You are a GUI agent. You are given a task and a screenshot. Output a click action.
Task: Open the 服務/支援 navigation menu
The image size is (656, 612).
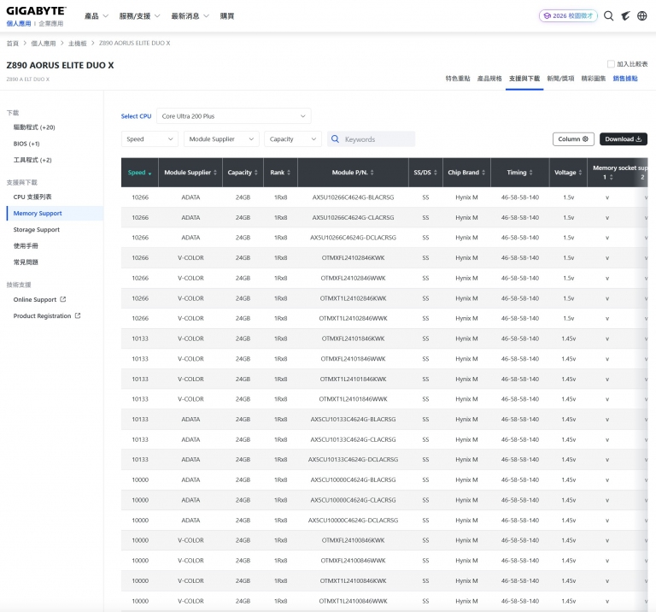pos(140,16)
